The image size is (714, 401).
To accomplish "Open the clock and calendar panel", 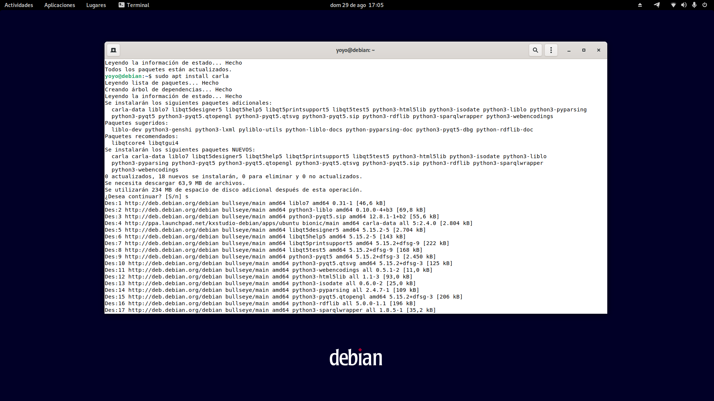I will [x=357, y=5].
